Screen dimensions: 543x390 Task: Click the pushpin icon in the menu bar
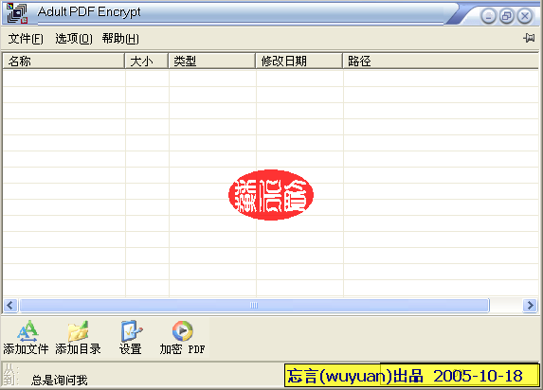[529, 38]
